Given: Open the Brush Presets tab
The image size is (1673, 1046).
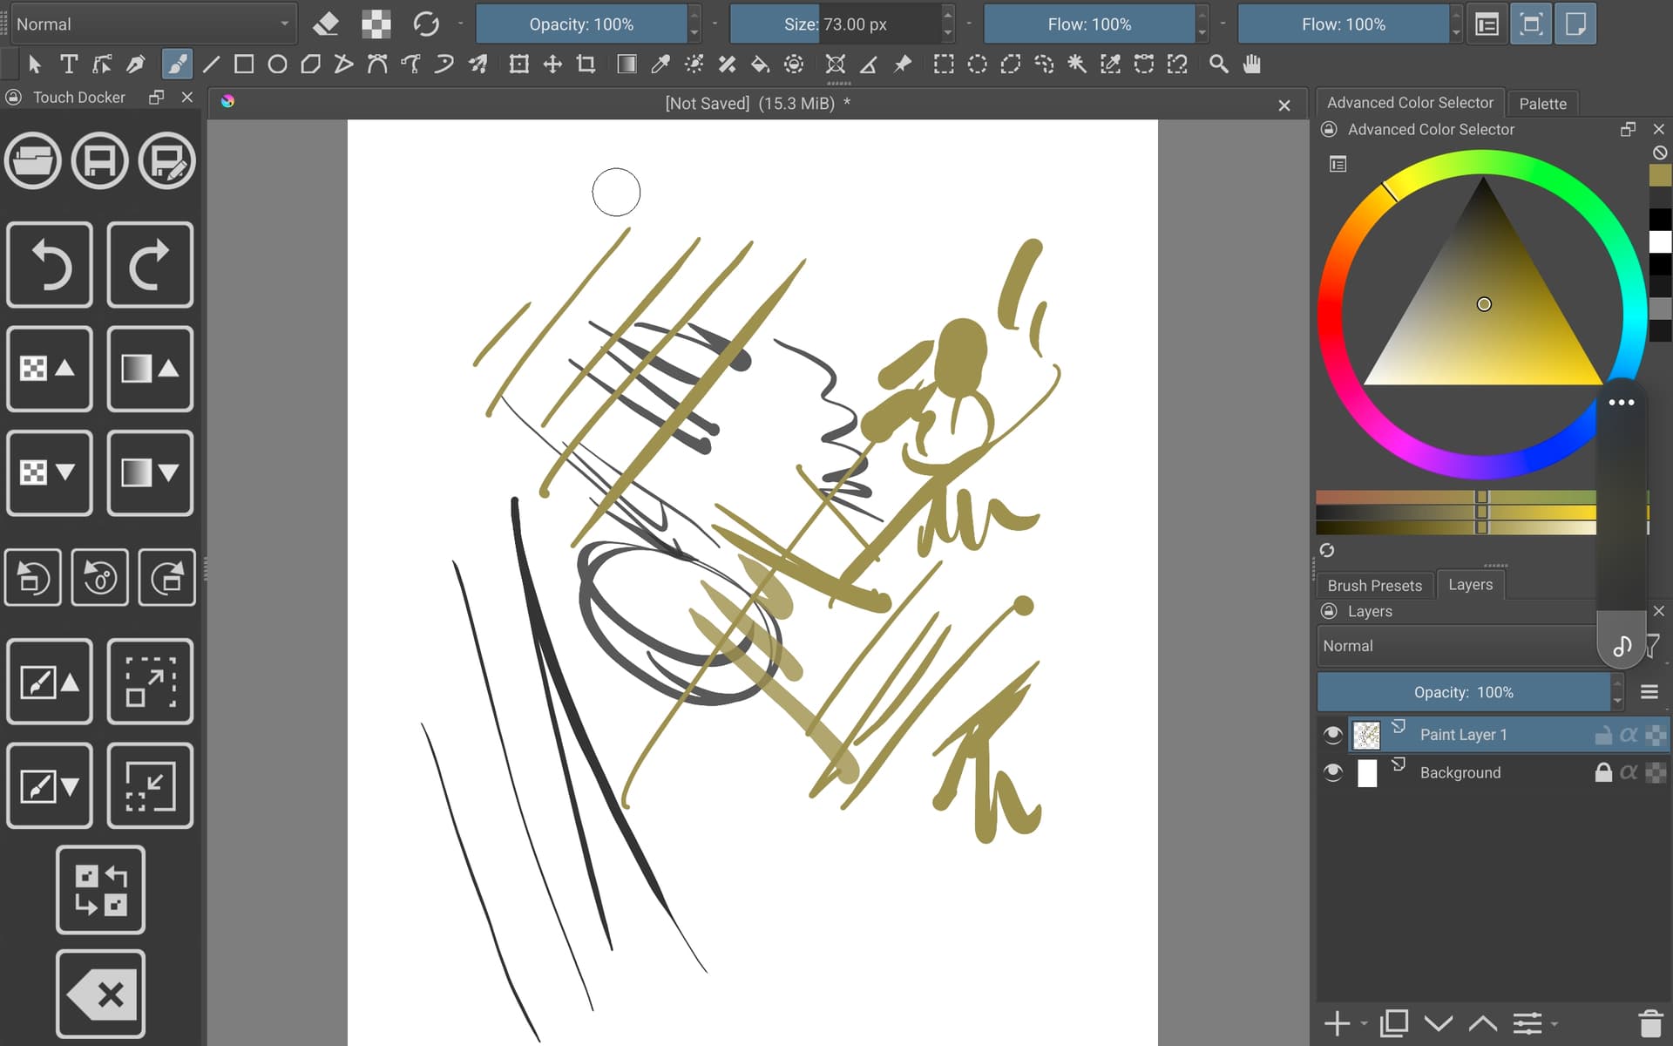Looking at the screenshot, I should 1374,585.
